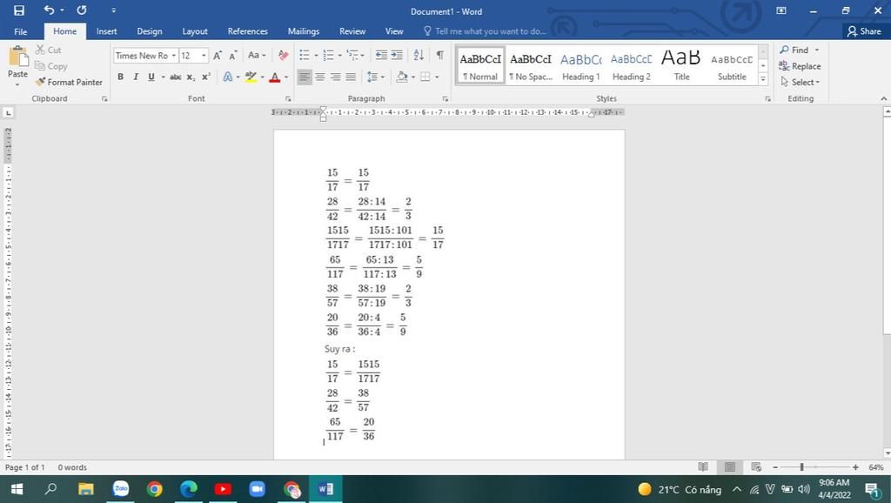Open the Font dialog launcher
This screenshot has height=503, width=891.
(x=288, y=99)
